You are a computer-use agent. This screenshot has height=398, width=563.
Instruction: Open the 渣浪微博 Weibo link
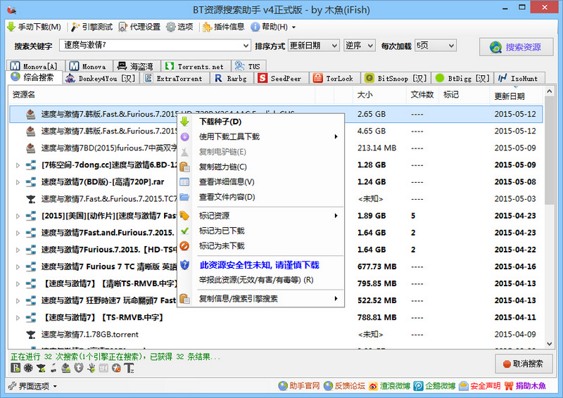pos(390,386)
